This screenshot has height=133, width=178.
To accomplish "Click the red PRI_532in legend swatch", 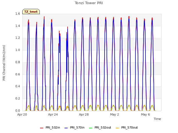I will pos(41,128).
